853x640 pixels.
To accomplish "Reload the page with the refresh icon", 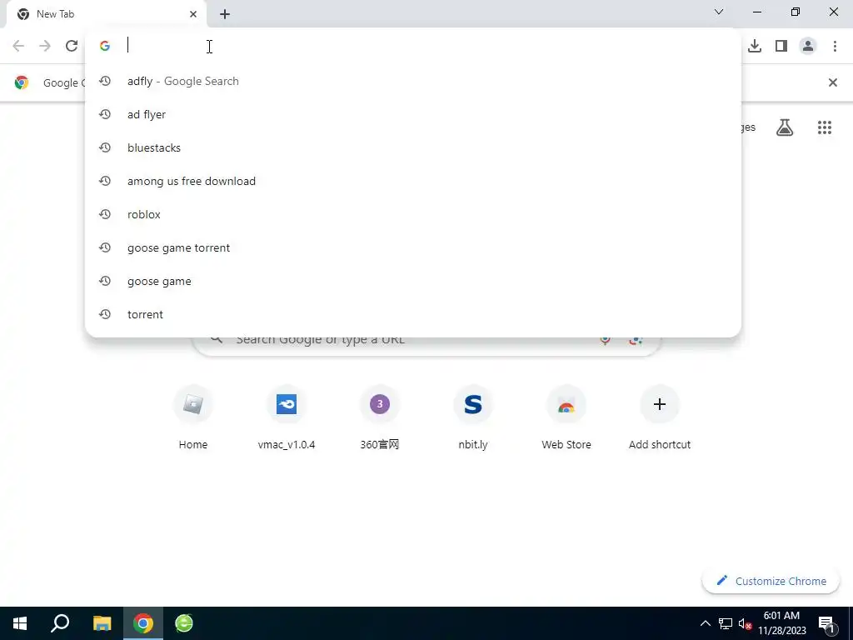I will click(x=72, y=46).
